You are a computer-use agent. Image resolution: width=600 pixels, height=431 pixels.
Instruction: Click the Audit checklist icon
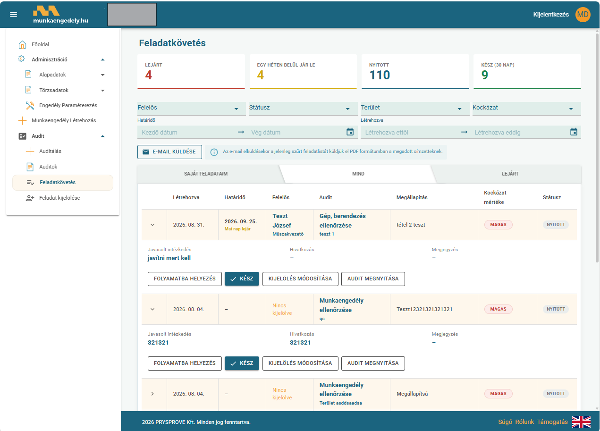click(x=22, y=136)
